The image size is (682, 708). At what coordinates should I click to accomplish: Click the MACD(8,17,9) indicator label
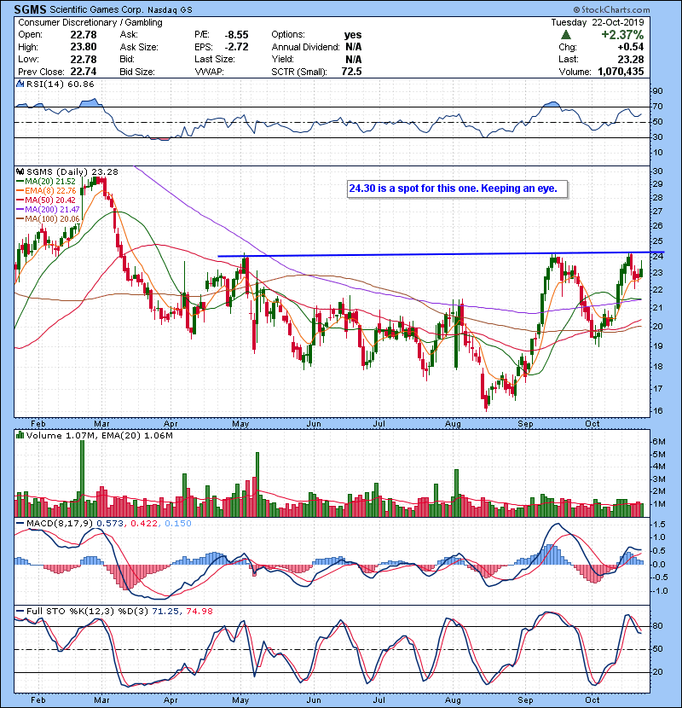tap(60, 523)
